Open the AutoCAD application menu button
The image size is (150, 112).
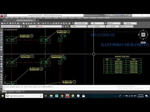[2, 16]
